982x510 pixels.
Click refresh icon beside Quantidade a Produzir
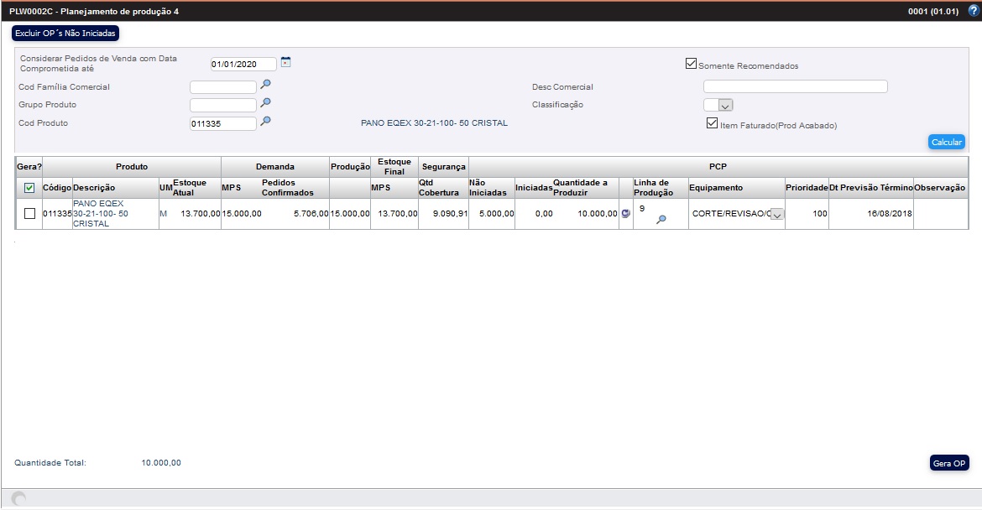(625, 214)
